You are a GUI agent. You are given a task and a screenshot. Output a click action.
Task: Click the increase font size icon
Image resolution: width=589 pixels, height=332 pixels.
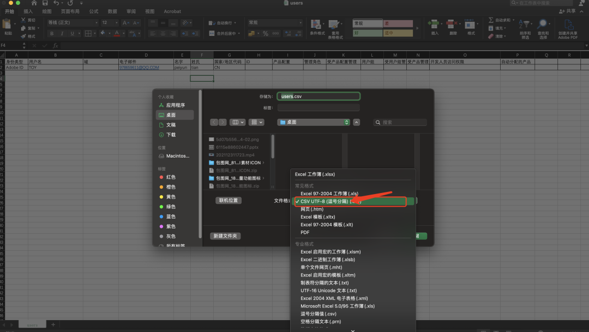pyautogui.click(x=126, y=23)
